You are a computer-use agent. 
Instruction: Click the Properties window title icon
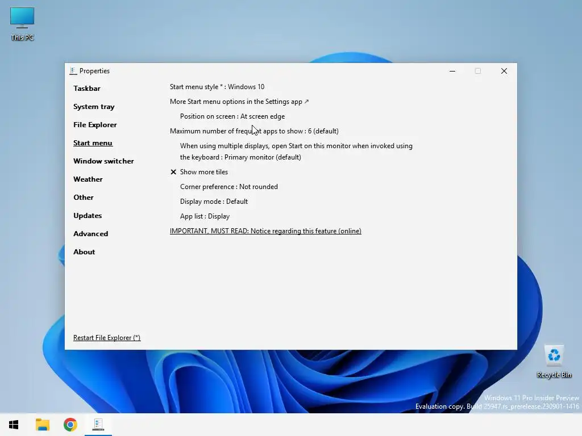point(73,71)
